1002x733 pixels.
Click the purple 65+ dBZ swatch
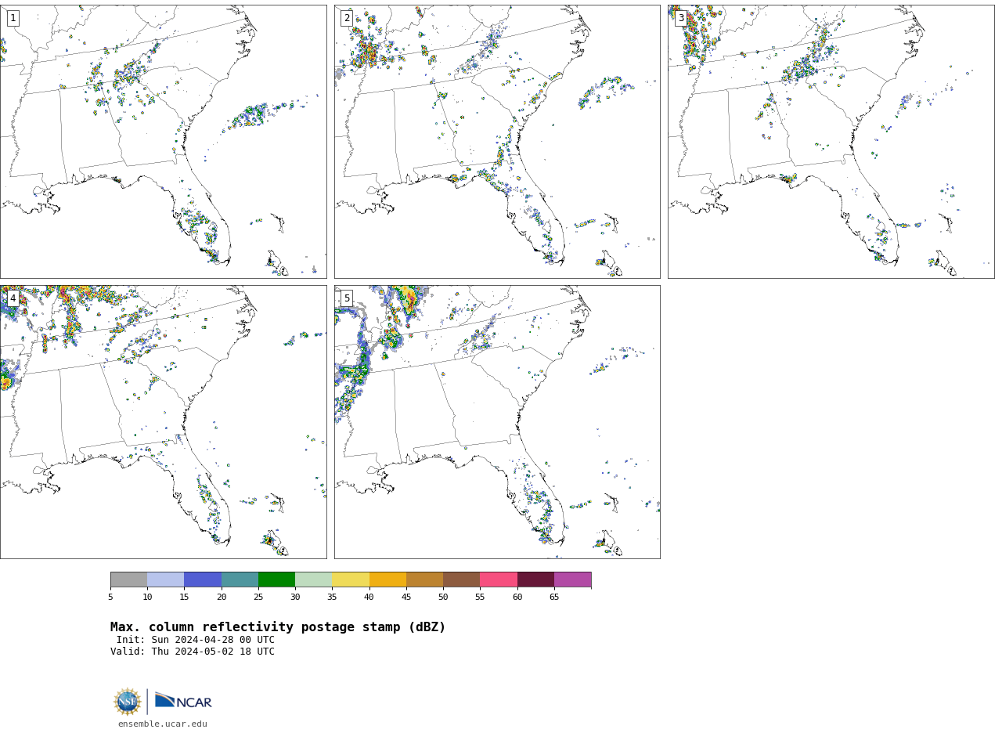tap(573, 580)
